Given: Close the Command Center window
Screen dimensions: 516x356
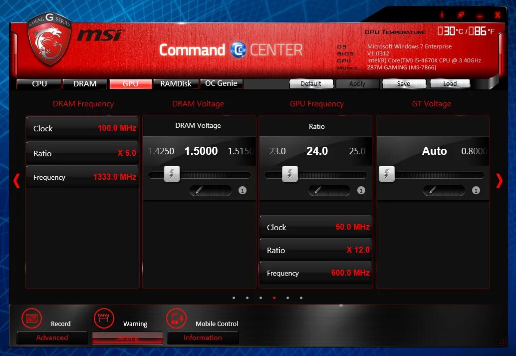Looking at the screenshot, I should coord(498,15).
